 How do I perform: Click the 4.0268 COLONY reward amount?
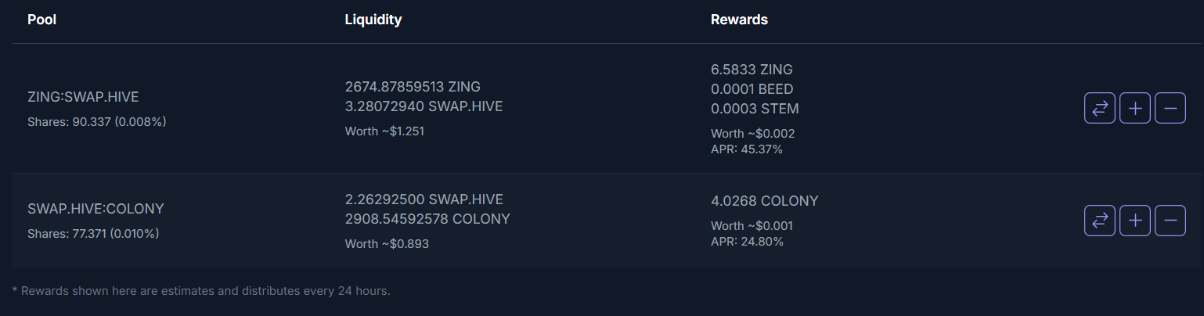click(764, 201)
